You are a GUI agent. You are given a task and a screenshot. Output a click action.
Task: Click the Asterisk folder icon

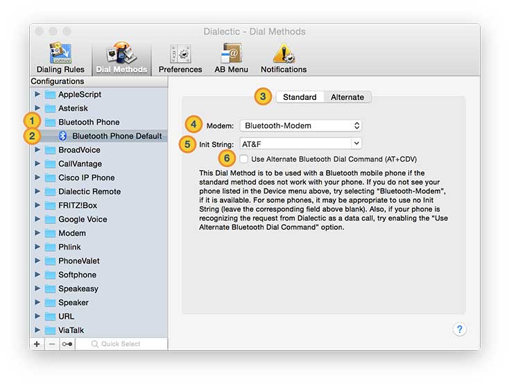point(50,108)
